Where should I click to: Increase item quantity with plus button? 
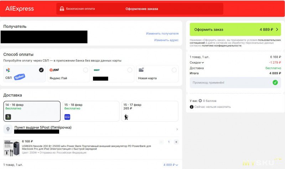(176, 142)
